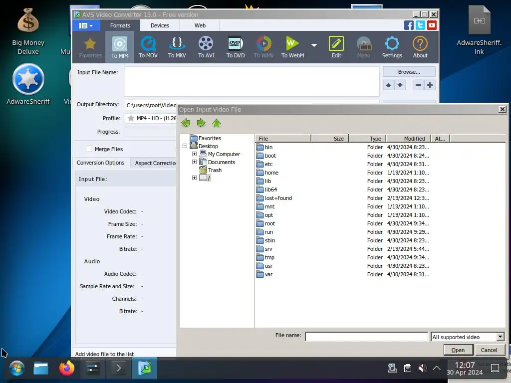Open the Aspect Correction tab
Image resolution: width=511 pixels, height=383 pixels.
[x=154, y=163]
